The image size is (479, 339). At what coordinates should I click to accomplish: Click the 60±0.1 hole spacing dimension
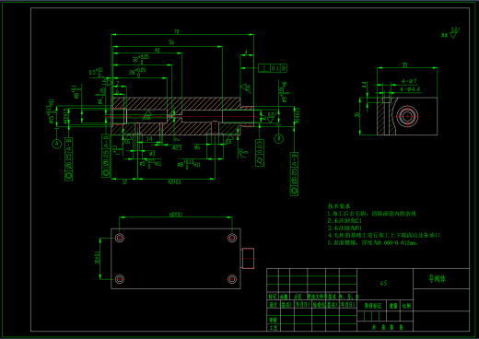pos(176,214)
